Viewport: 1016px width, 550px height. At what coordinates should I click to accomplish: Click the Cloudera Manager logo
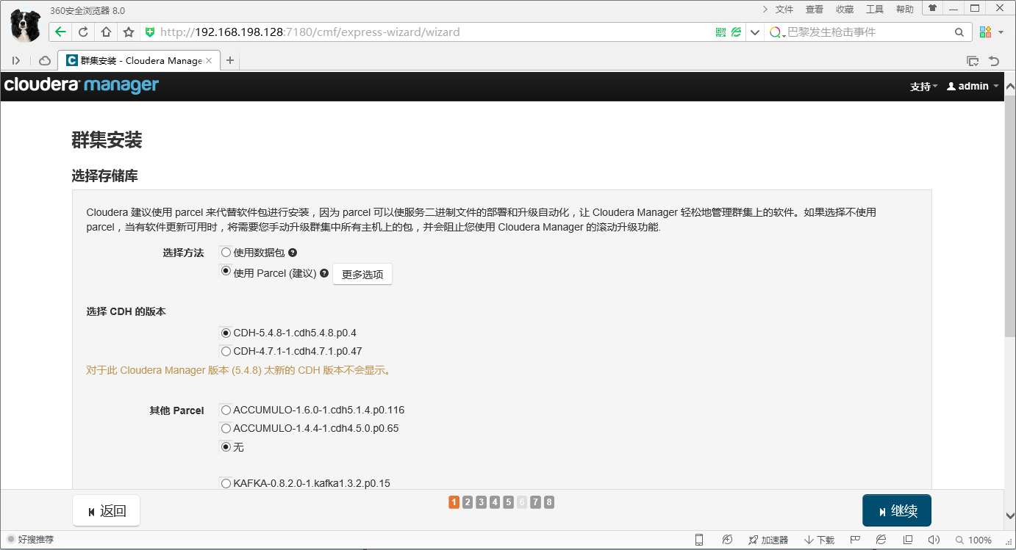point(82,86)
